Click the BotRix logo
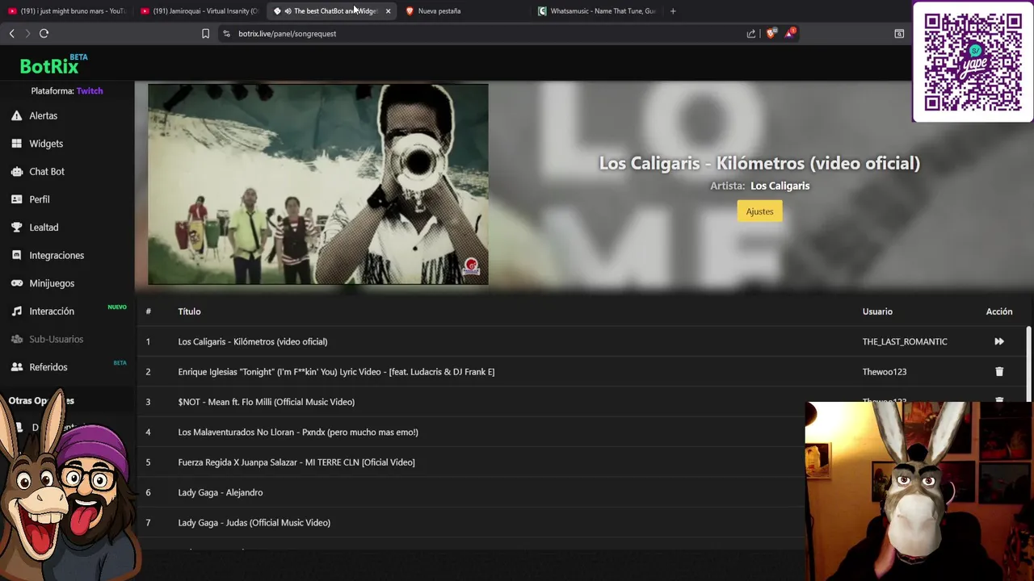 [53, 65]
